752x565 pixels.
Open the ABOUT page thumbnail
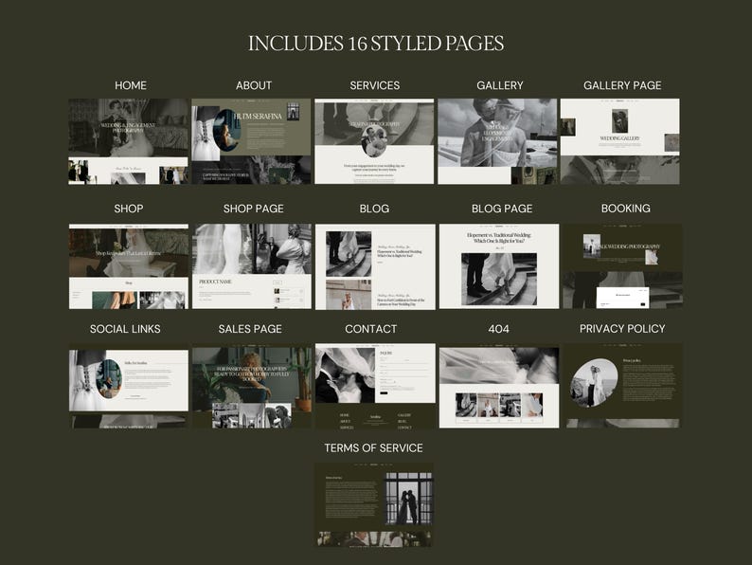click(251, 141)
